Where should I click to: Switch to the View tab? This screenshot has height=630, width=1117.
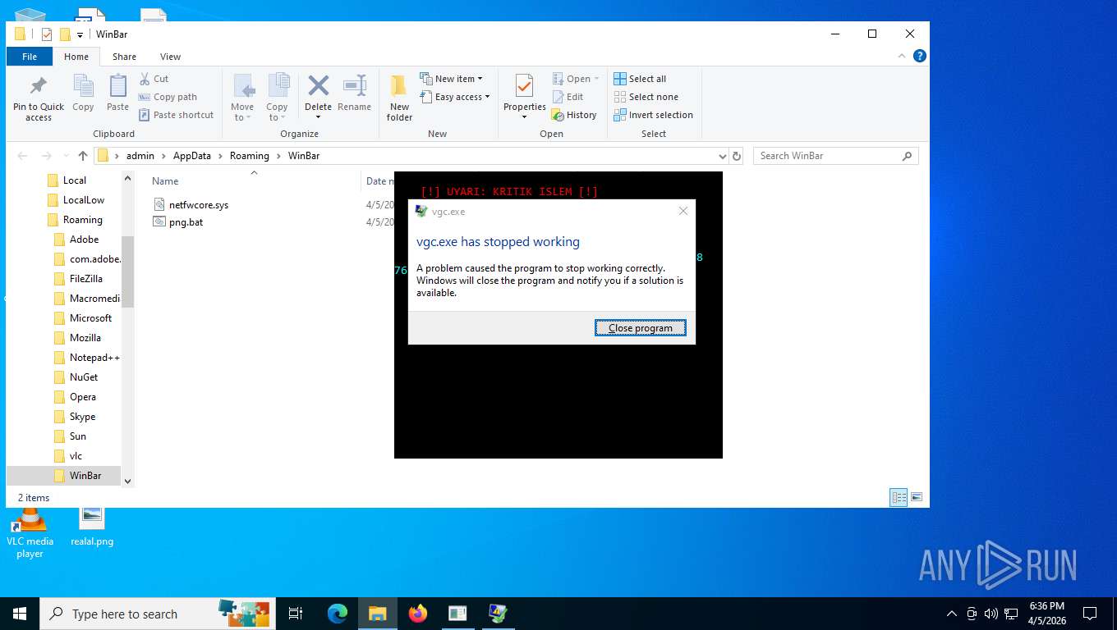pyautogui.click(x=170, y=57)
